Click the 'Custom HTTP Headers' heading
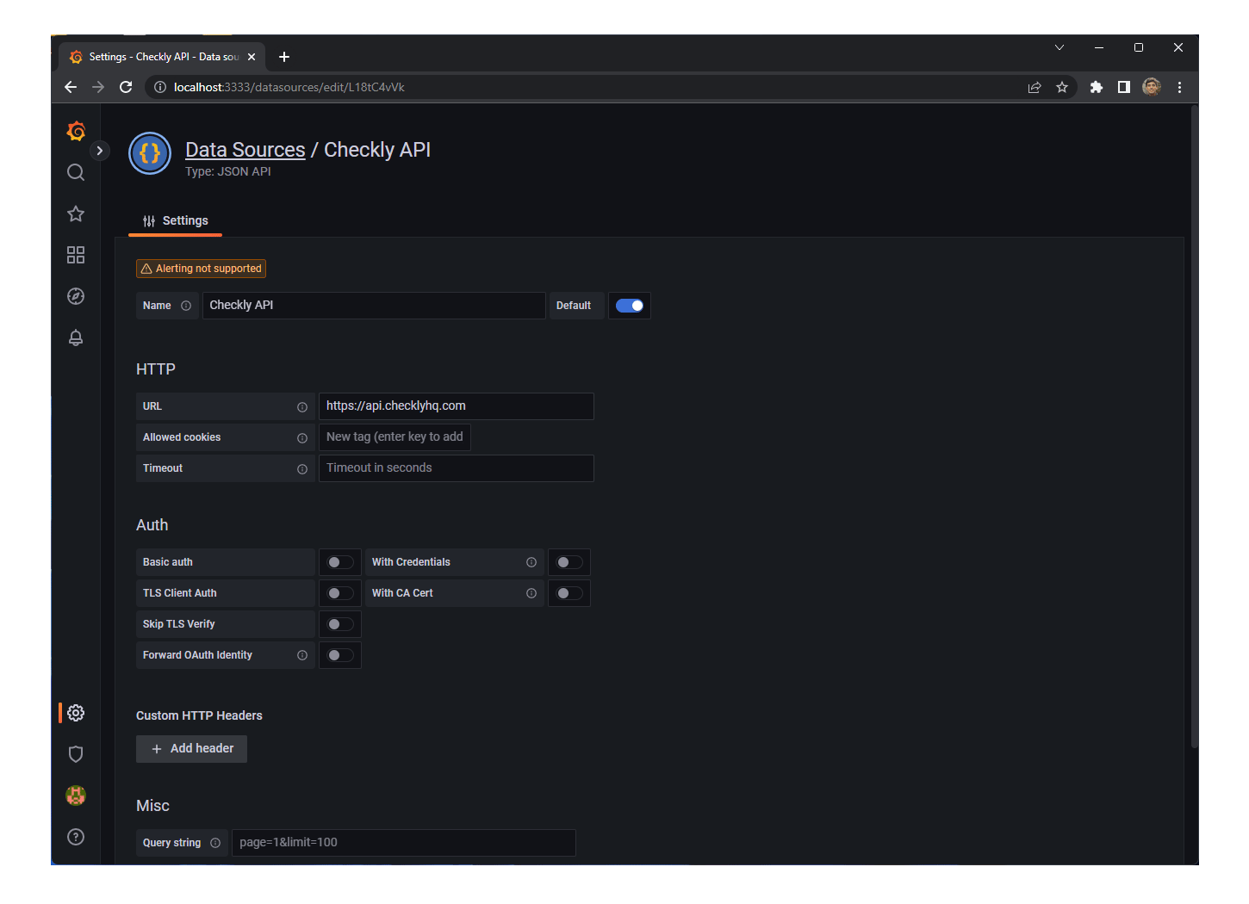 199,715
